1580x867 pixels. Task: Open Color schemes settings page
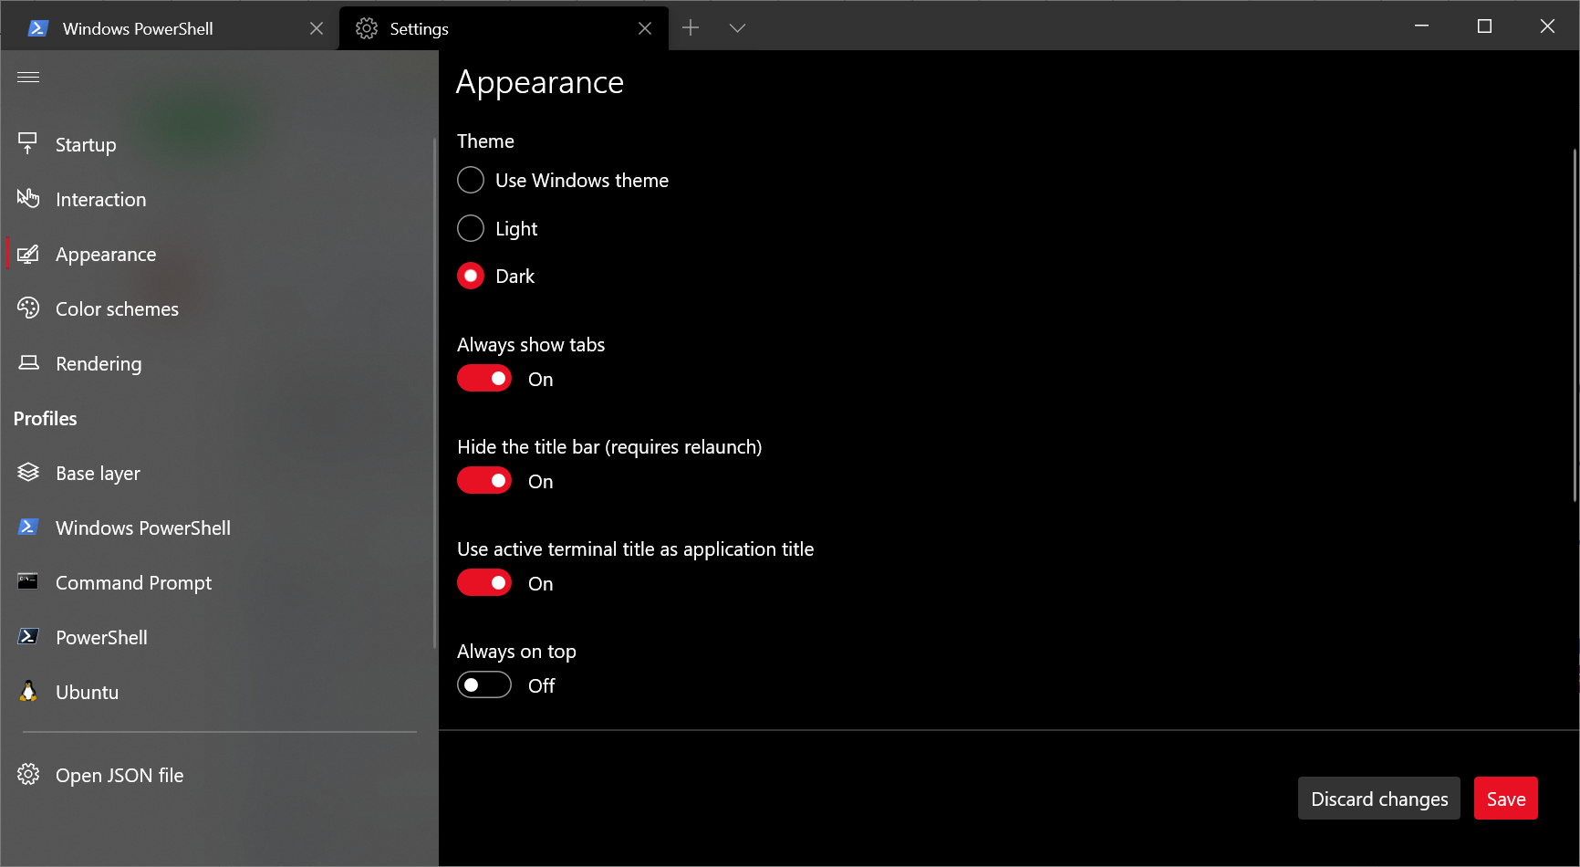coord(217,308)
